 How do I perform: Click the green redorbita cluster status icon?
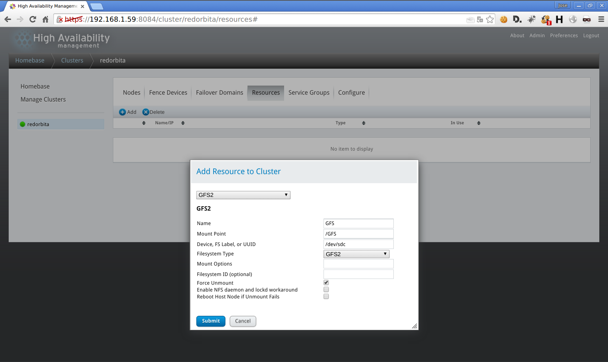point(22,124)
